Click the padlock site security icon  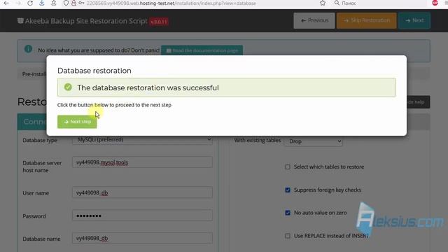73,3
